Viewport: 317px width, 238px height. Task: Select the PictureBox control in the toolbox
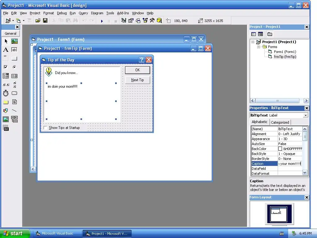coord(14,41)
